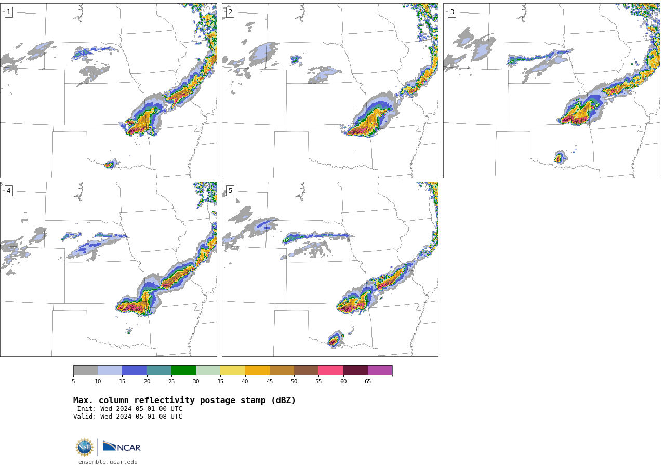
Task: Select the gray 5-10 dBZ color swatch
Action: tap(85, 370)
